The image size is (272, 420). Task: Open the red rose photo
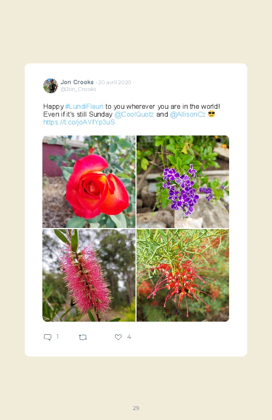[x=89, y=181]
